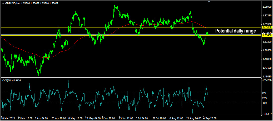The height and width of the screenshot is (121, 273).
Task: Click the 8 May 12:00 time label
Action: 75,118
